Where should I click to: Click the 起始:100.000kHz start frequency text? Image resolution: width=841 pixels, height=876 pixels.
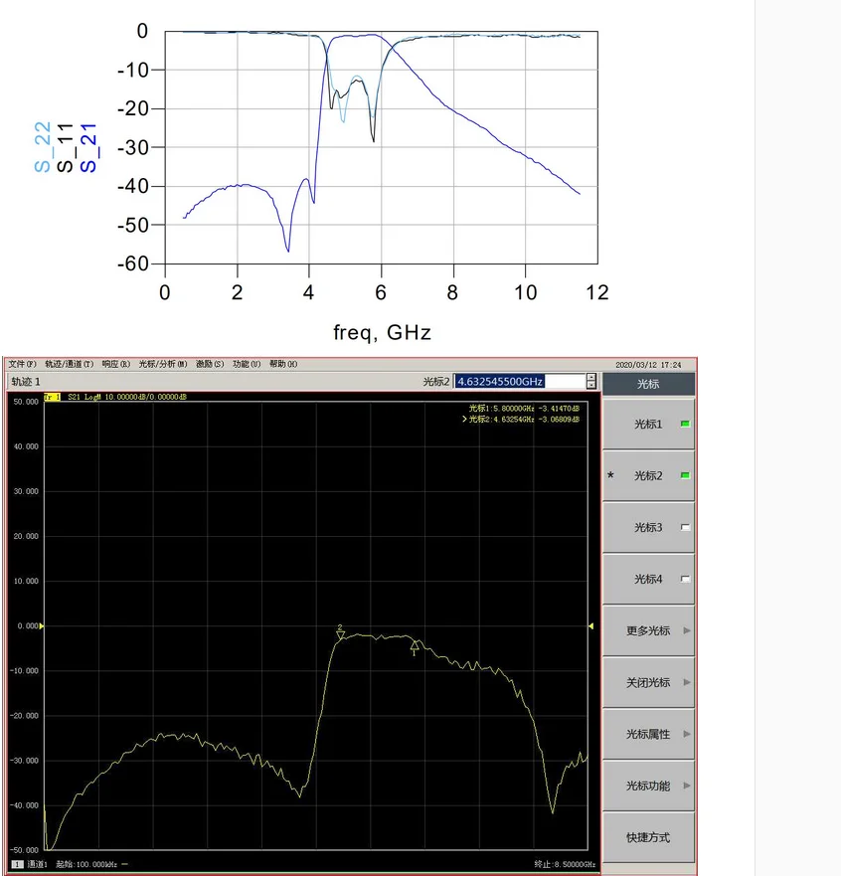click(86, 864)
